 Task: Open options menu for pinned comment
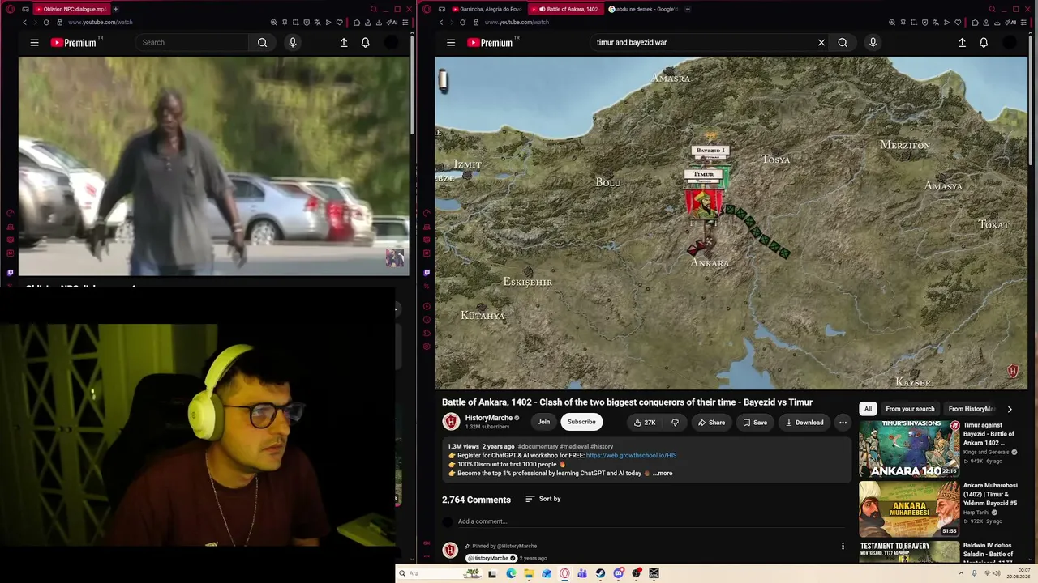point(843,547)
